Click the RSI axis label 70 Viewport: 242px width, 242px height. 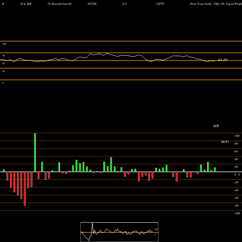tap(3, 56)
